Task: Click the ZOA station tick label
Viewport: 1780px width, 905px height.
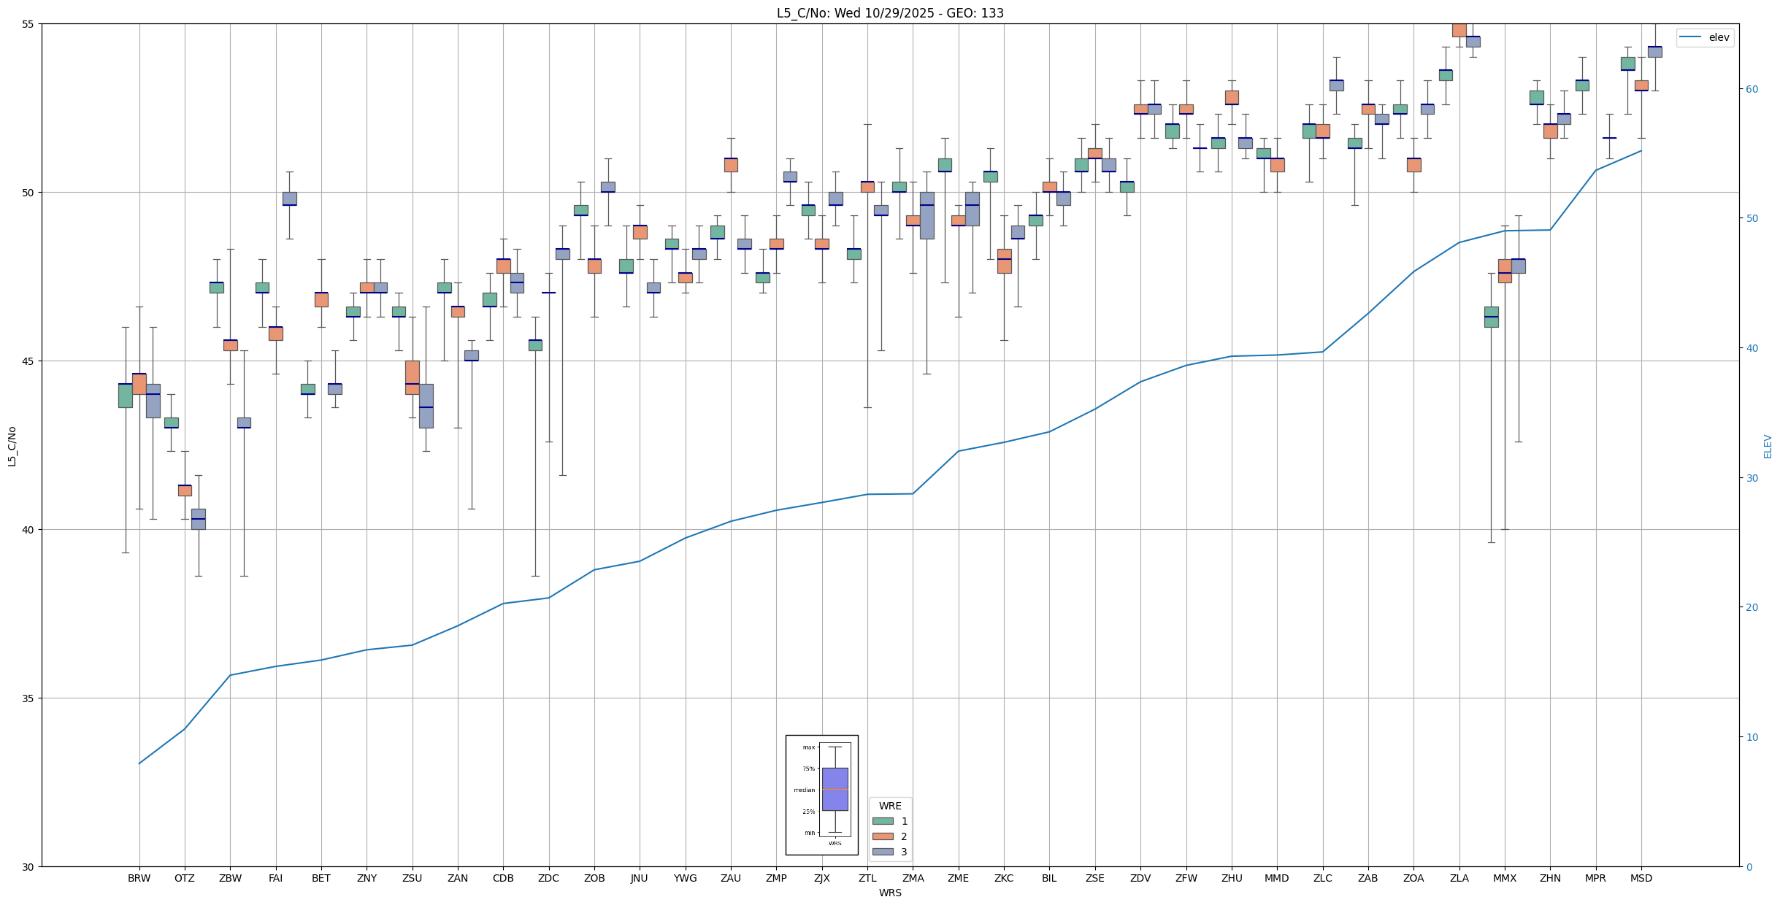Action: [1413, 878]
